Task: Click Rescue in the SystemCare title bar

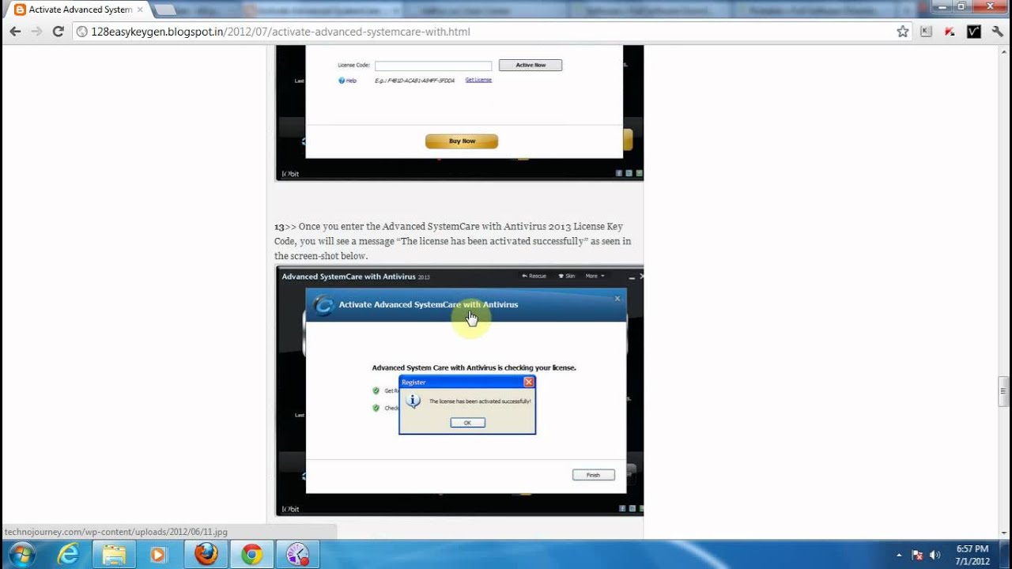Action: point(534,276)
